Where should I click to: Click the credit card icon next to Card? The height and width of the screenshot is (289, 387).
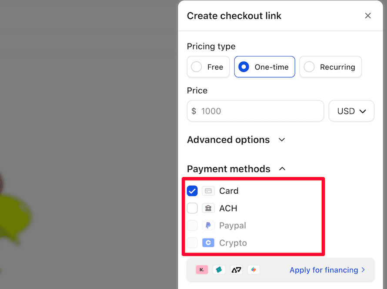(208, 191)
